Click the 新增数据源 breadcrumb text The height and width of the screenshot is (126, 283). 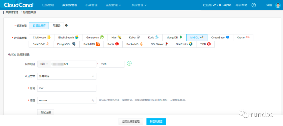click(x=29, y=13)
